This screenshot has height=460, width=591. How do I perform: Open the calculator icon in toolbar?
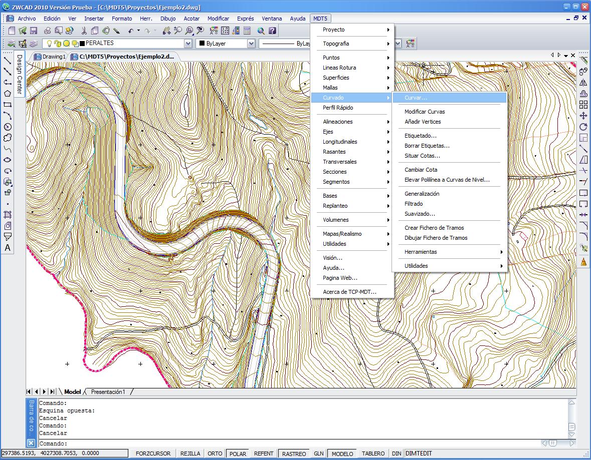[247, 31]
